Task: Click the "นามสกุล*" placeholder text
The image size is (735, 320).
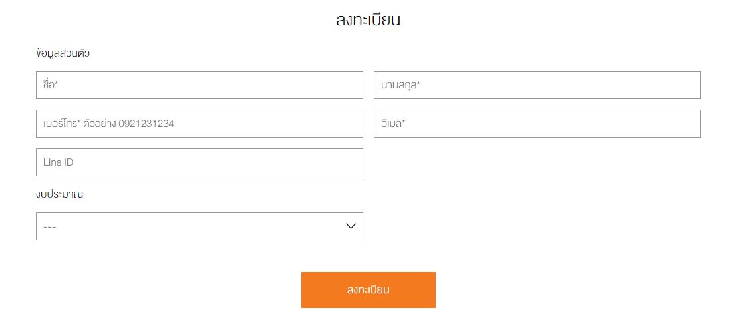Action: point(400,85)
